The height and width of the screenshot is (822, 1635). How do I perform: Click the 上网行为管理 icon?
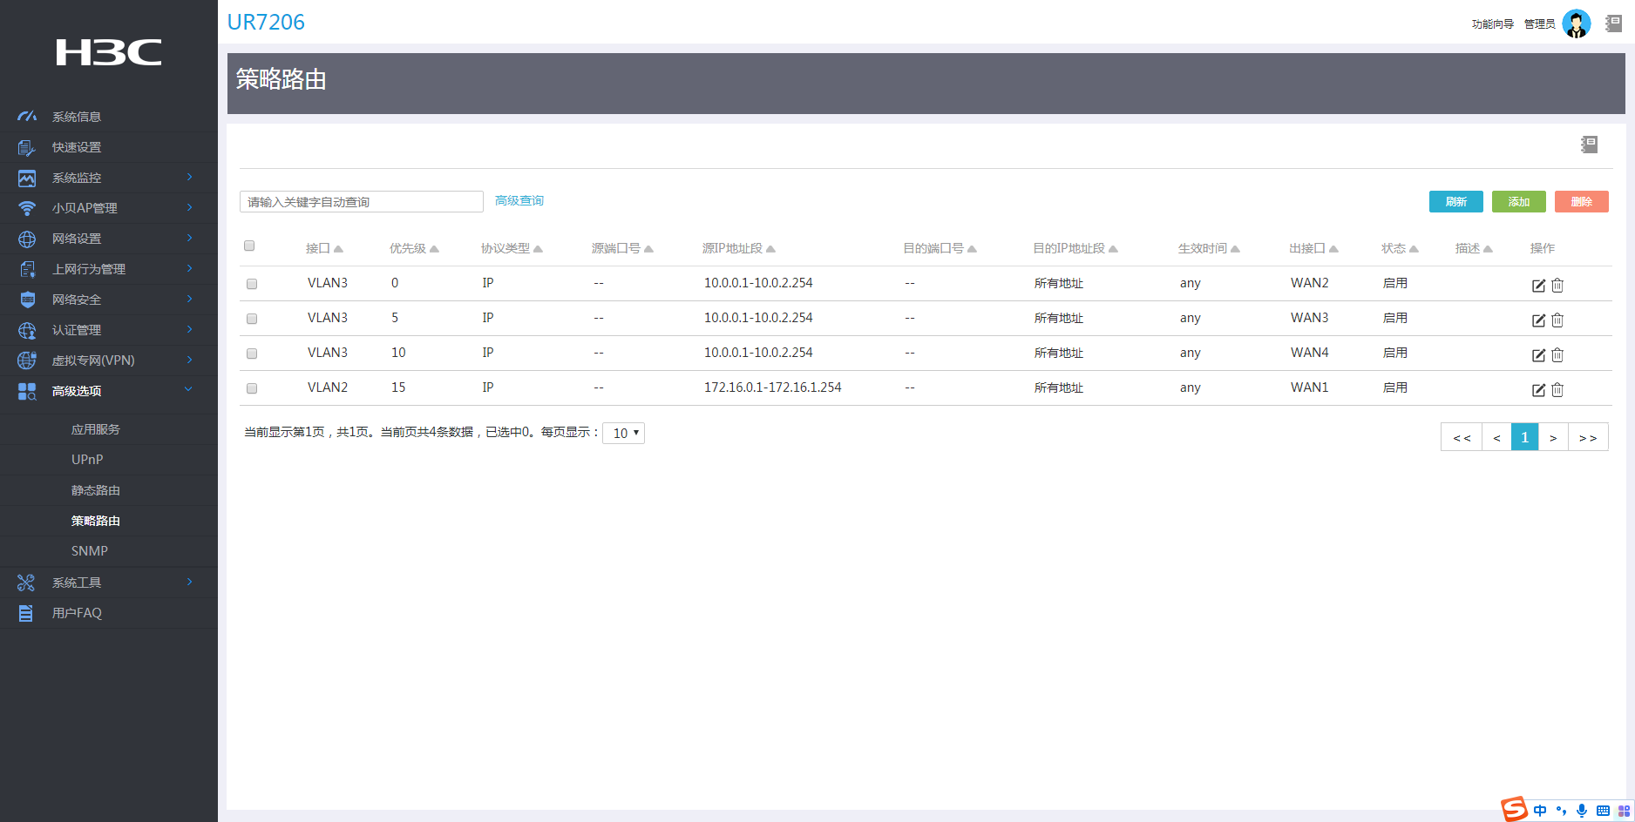pos(27,269)
